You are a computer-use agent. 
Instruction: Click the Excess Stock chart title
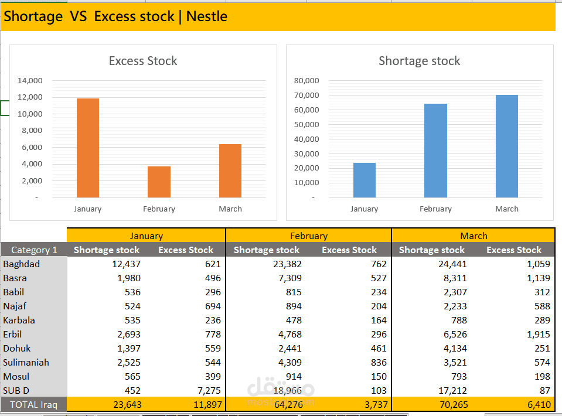[x=143, y=61]
